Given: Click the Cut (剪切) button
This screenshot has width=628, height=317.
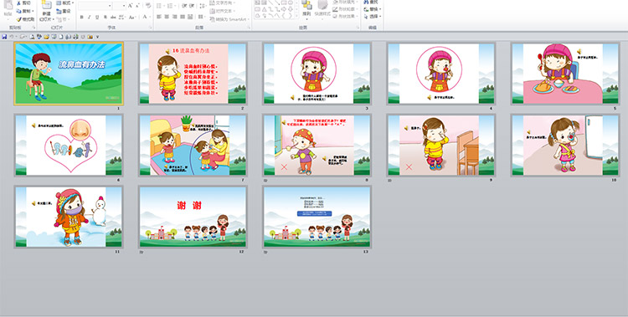Looking at the screenshot, I should point(23,3).
